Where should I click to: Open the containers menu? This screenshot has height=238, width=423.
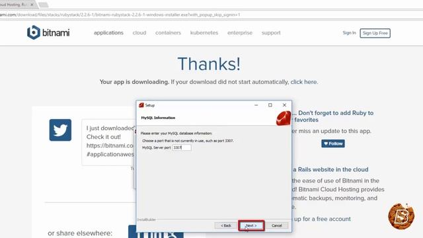click(x=168, y=32)
